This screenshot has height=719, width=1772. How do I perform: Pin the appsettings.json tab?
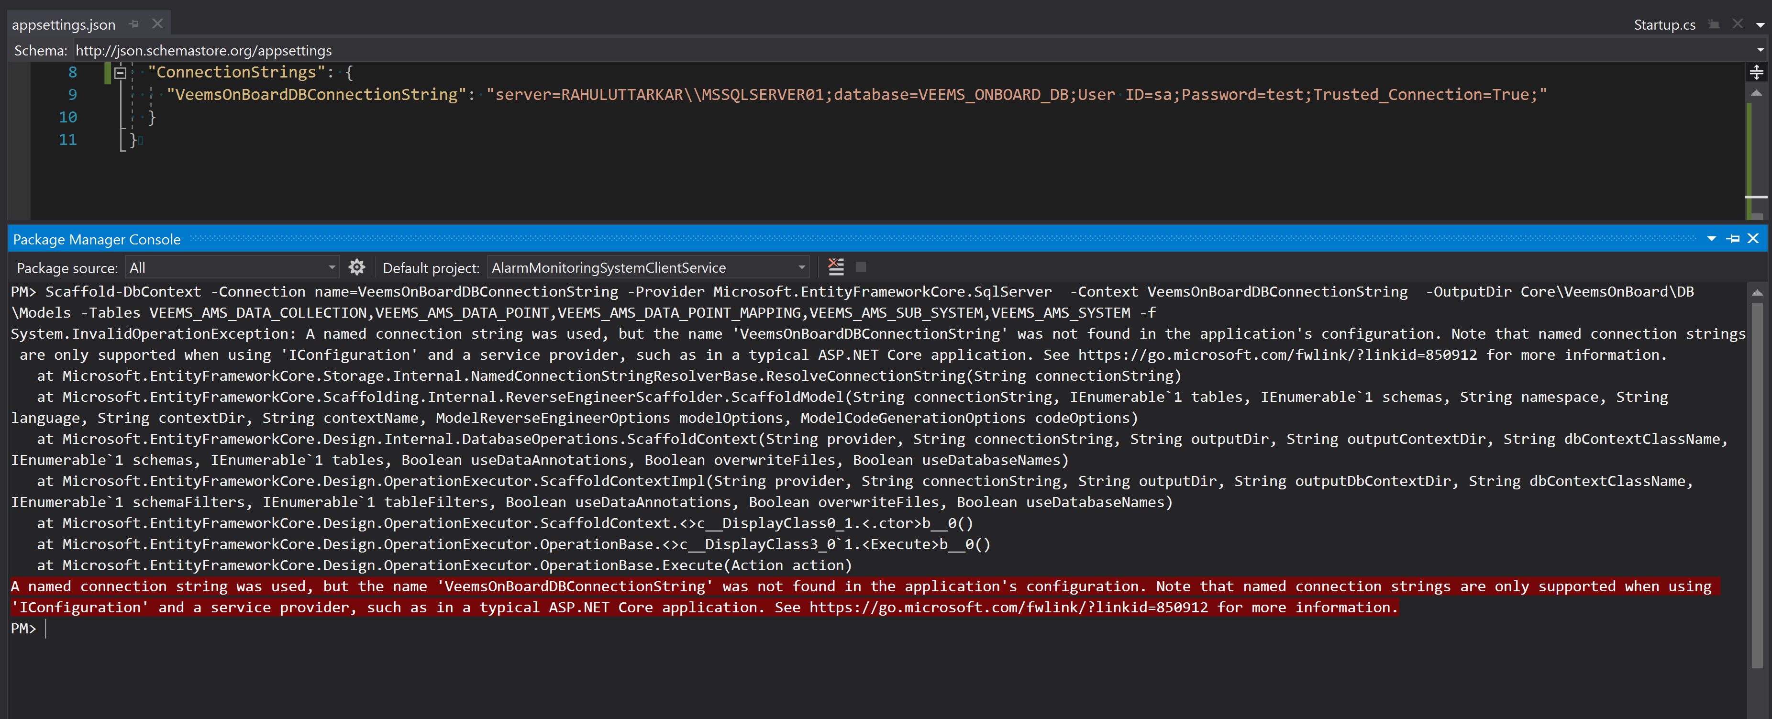pyautogui.click(x=134, y=24)
